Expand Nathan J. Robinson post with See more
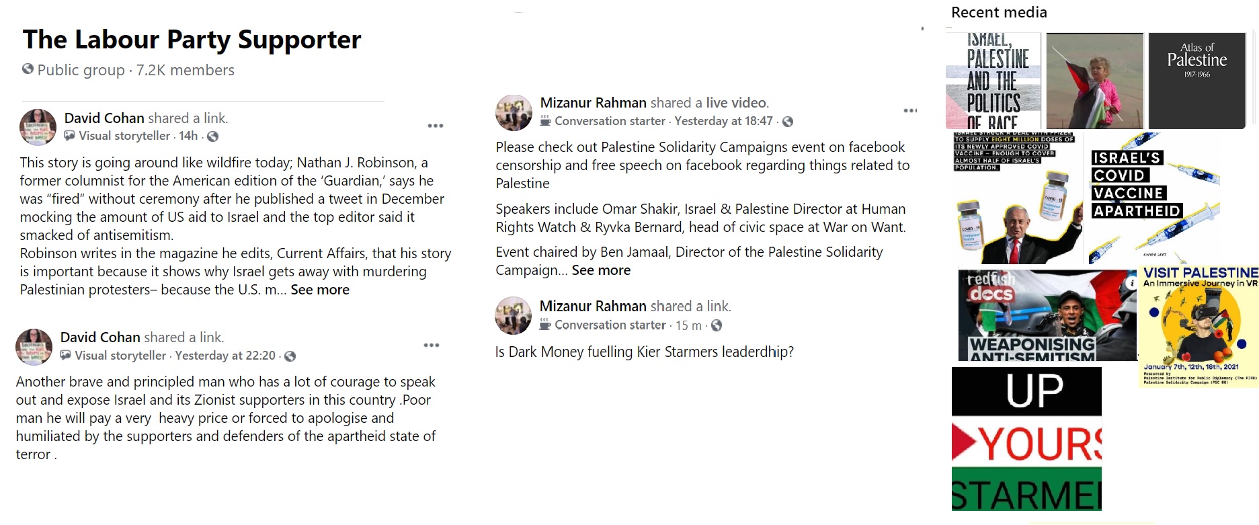 [320, 290]
